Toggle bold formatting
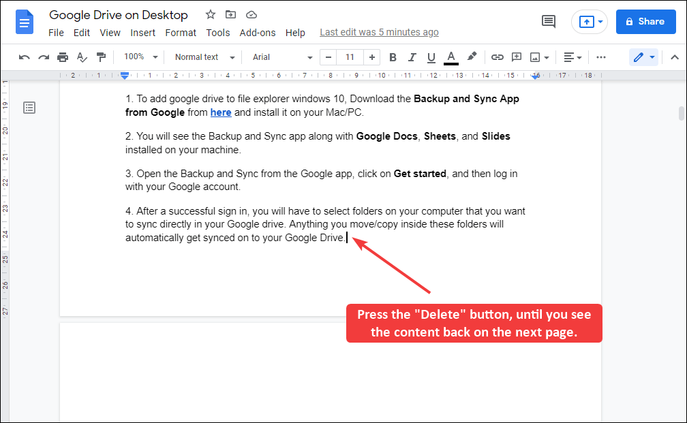Image resolution: width=687 pixels, height=423 pixels. [x=393, y=57]
